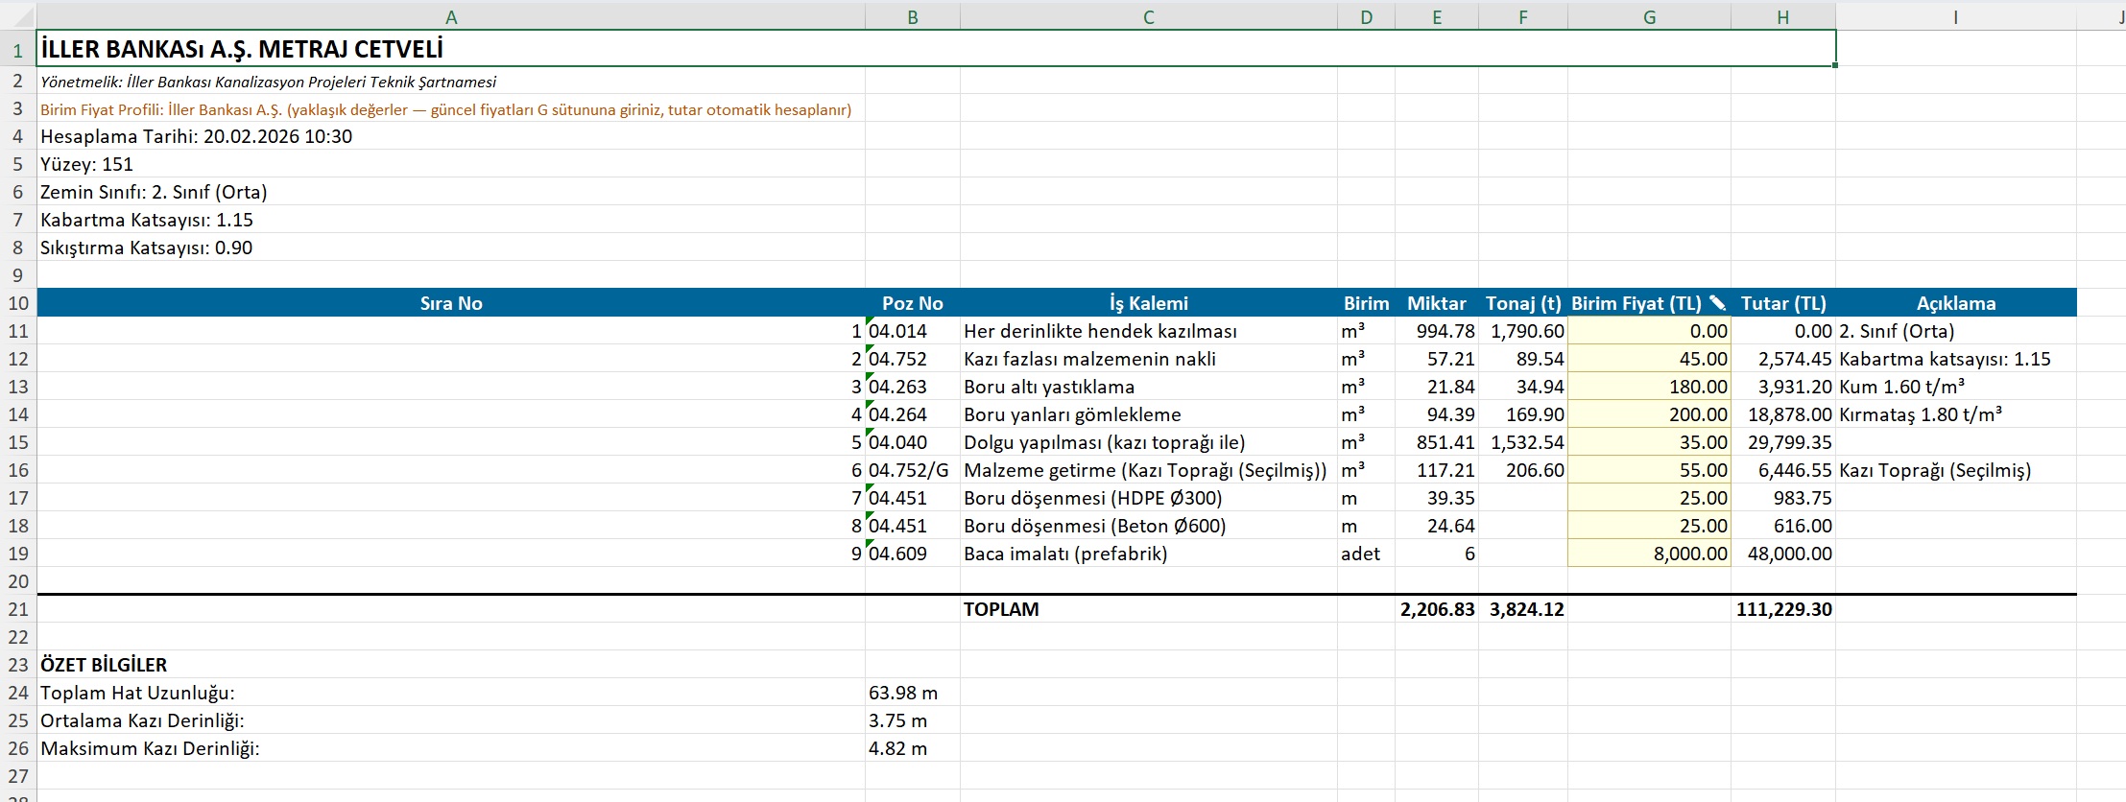Click unit price input showing 35.00

tap(1649, 442)
